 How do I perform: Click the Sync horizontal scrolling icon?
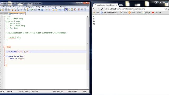point(56,9)
